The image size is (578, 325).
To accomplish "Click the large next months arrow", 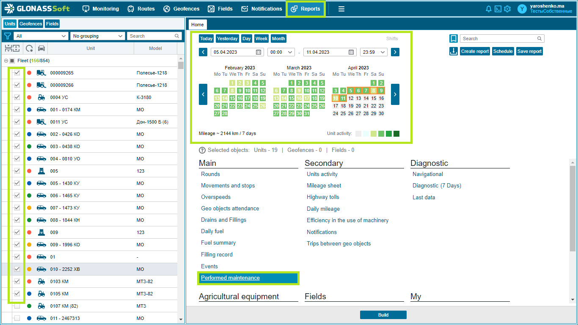I will (395, 94).
